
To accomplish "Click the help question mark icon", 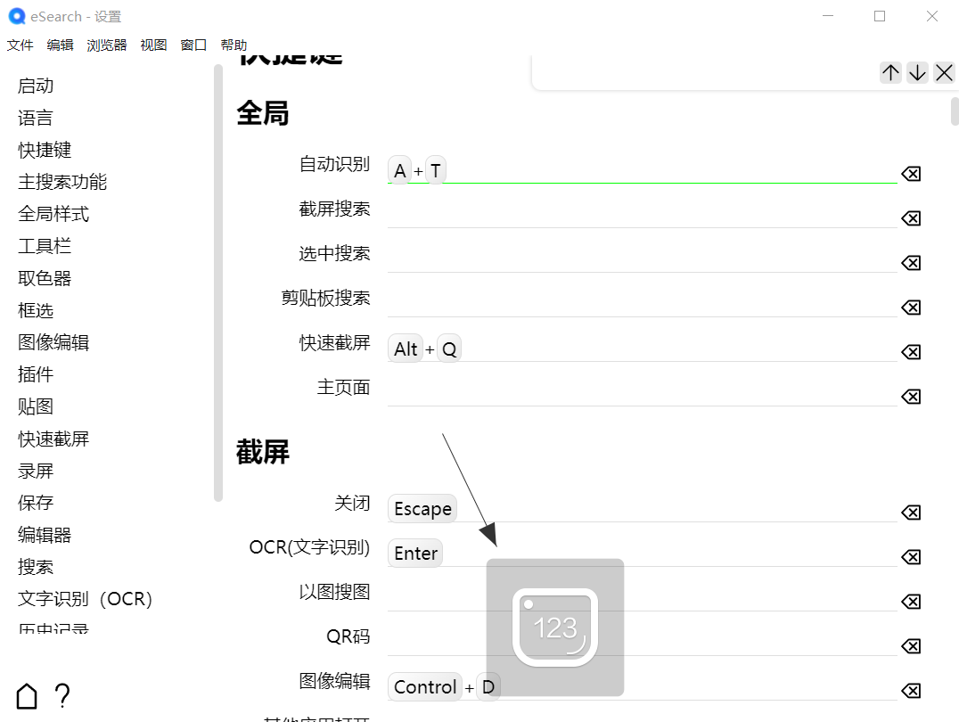I will tap(61, 695).
